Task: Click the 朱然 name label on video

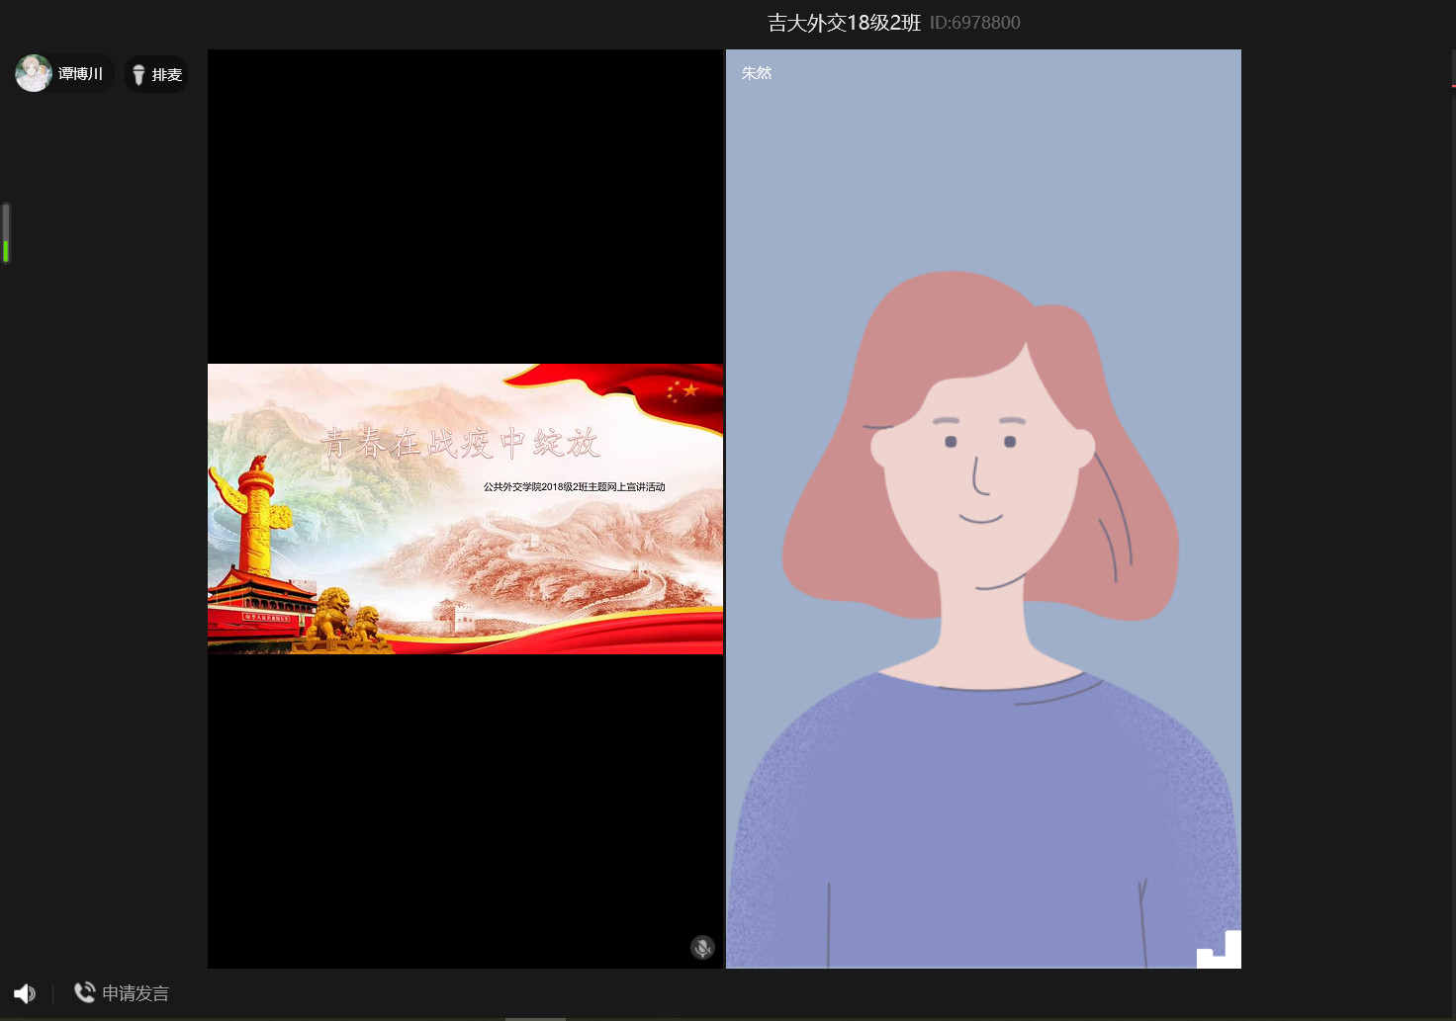Action: pyautogui.click(x=757, y=73)
